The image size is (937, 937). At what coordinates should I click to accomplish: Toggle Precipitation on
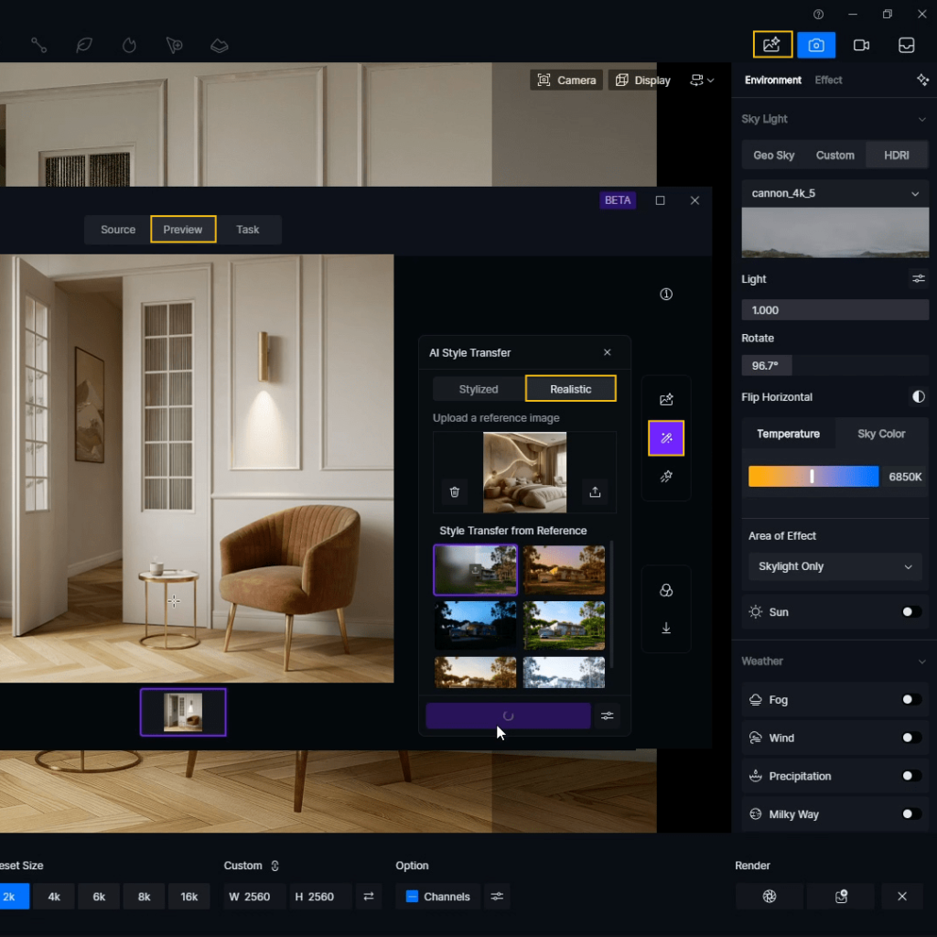(910, 776)
